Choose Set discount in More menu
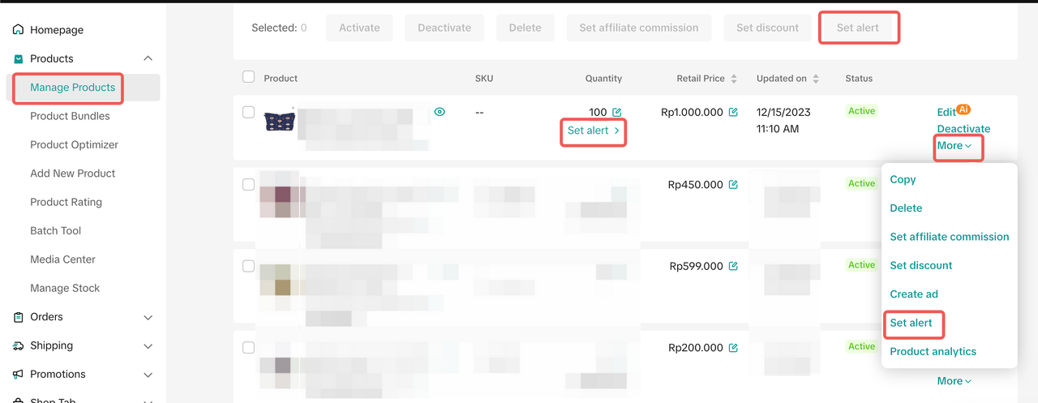Image resolution: width=1038 pixels, height=403 pixels. (921, 265)
